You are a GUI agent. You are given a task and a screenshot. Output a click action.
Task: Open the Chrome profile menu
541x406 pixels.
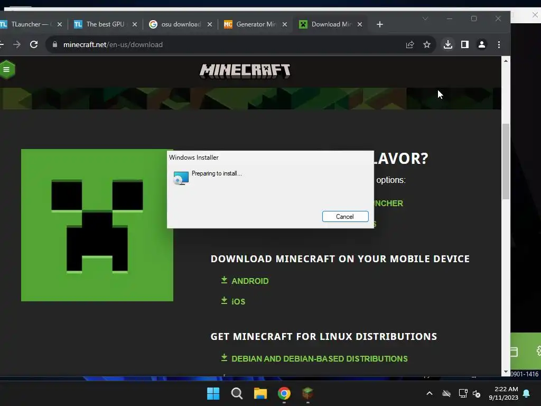(x=482, y=44)
